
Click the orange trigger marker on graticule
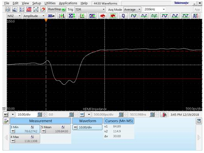[x=46, y=20]
